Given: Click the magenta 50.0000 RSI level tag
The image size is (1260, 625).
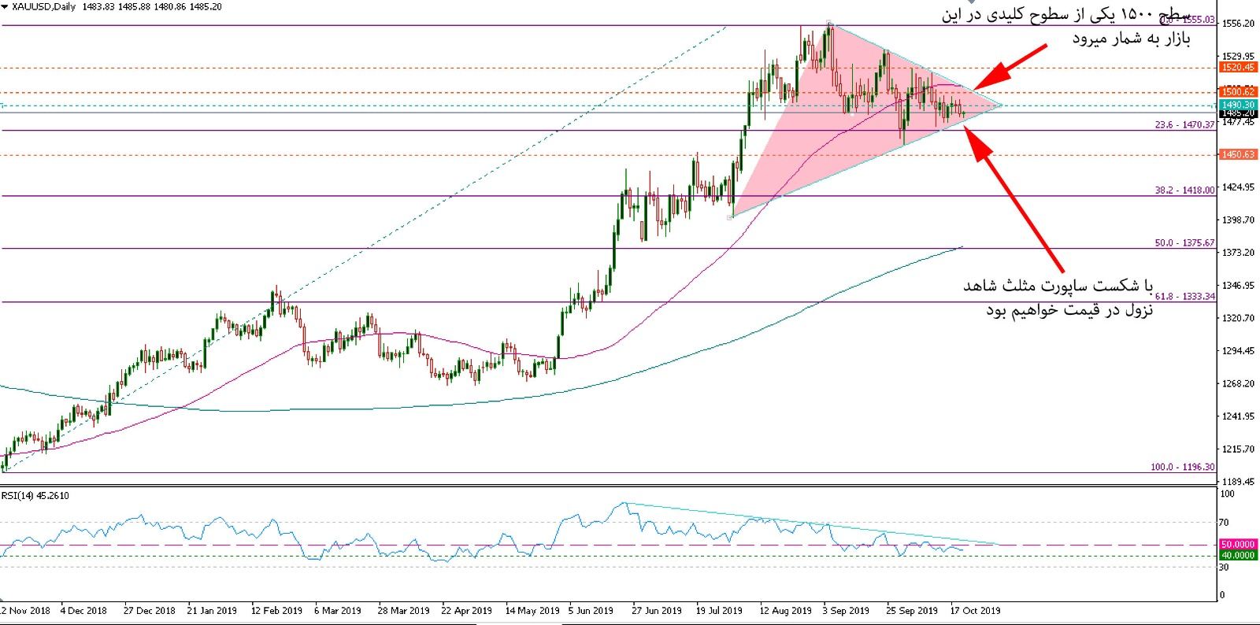Looking at the screenshot, I should (x=1237, y=544).
